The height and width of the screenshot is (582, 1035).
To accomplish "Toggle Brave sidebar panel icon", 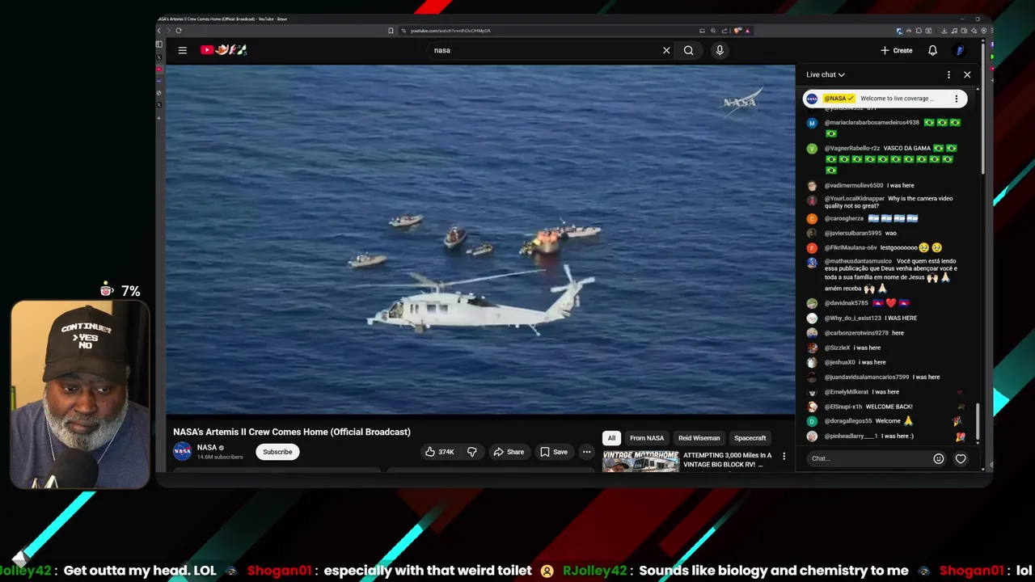I will click(159, 44).
